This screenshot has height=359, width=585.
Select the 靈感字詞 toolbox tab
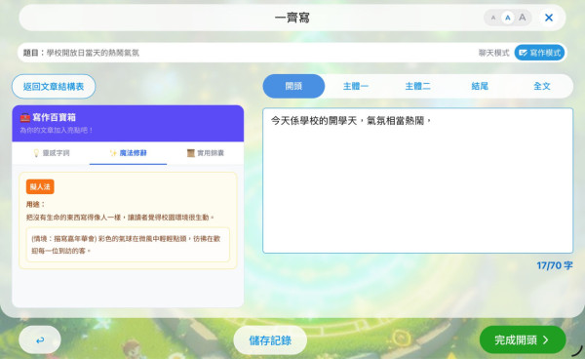[51, 153]
